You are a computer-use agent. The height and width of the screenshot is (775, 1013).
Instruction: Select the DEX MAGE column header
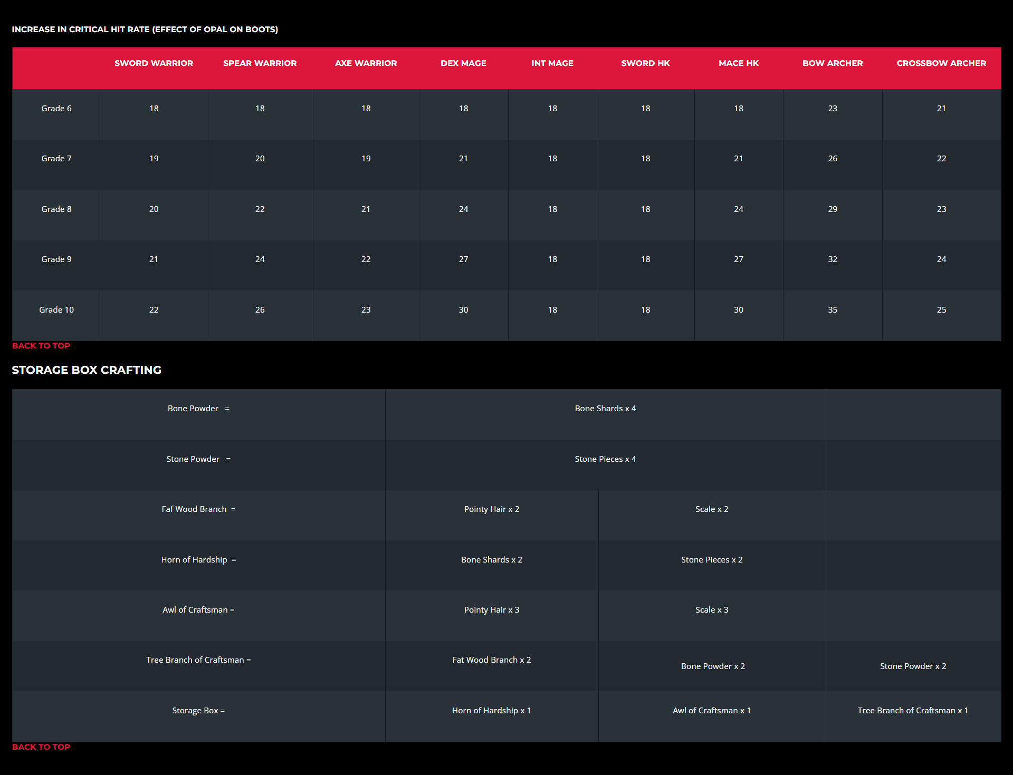click(463, 63)
